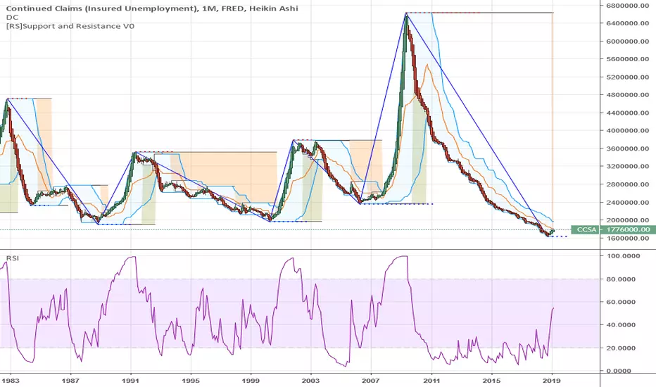Viewport: 656px width, 387px height.
Task: Click the 1600000.00 price axis label
Action: [628, 238]
